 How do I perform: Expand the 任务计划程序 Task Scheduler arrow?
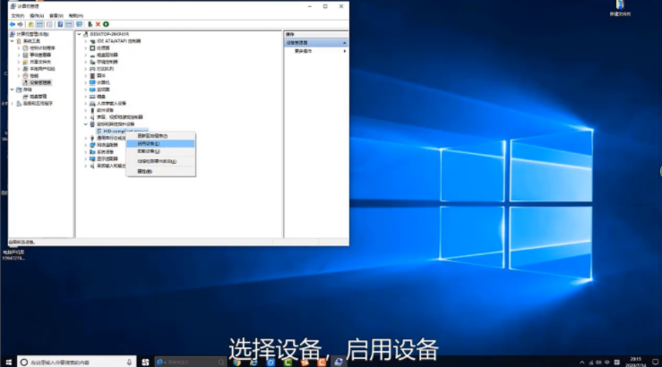coord(19,48)
